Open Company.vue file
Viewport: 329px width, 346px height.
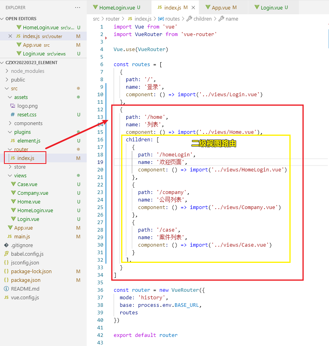(x=32, y=193)
